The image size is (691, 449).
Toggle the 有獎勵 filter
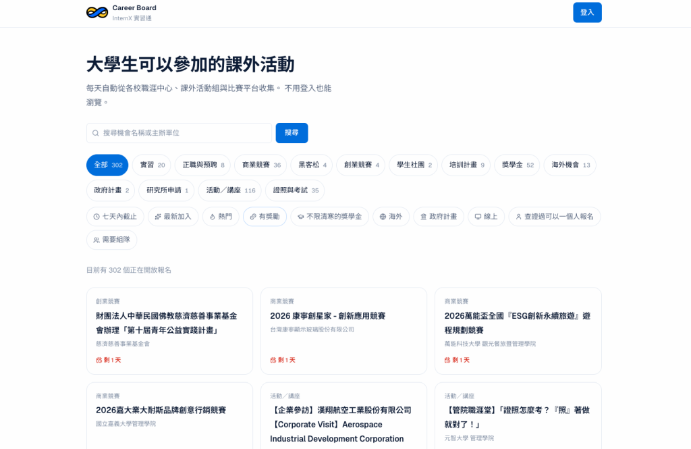(265, 217)
